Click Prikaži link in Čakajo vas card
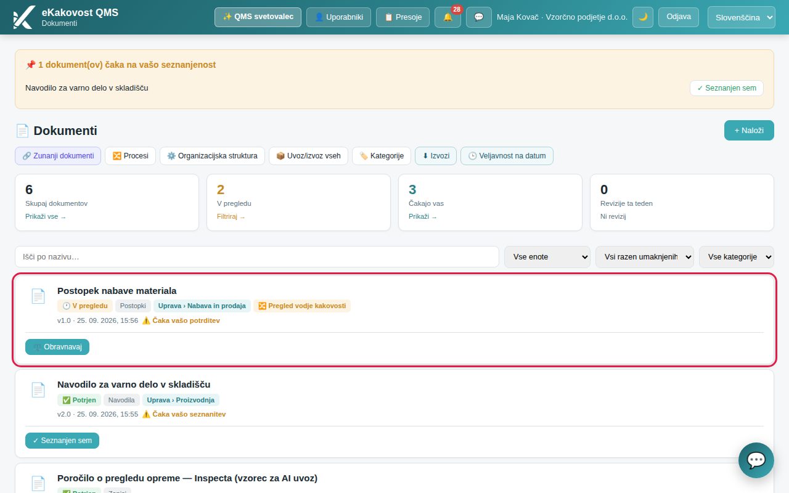The image size is (789, 493). click(x=423, y=217)
